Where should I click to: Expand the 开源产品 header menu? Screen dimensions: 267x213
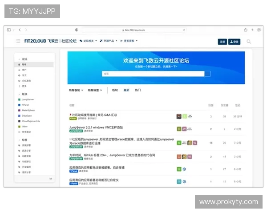coord(109,41)
